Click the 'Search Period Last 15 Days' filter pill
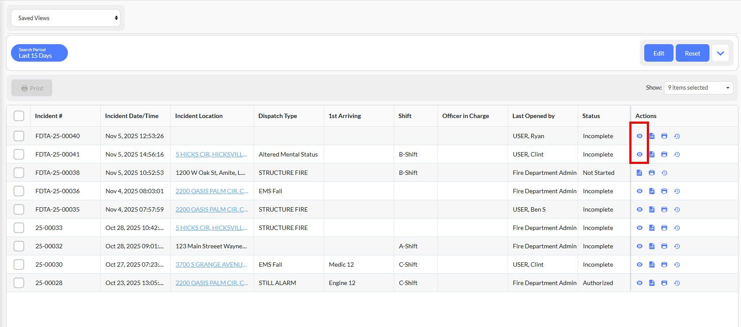Screen dimensions: 741x327 click(x=39, y=53)
